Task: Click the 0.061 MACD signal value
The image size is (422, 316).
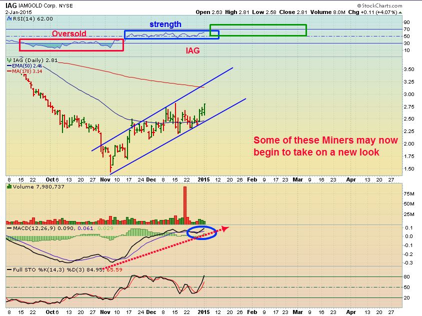Action: tap(85, 228)
